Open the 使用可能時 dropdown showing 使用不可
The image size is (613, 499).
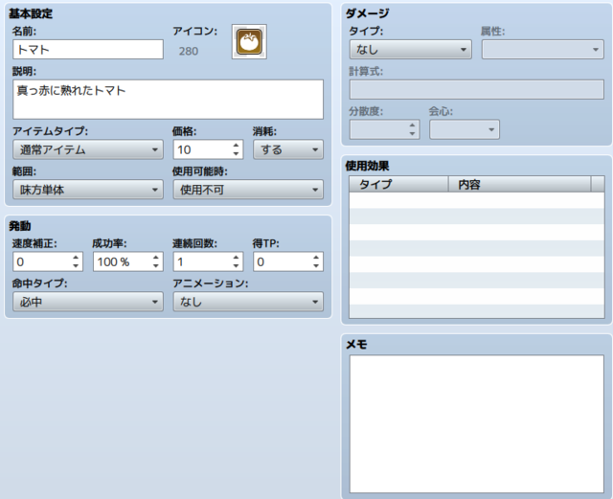coord(248,190)
